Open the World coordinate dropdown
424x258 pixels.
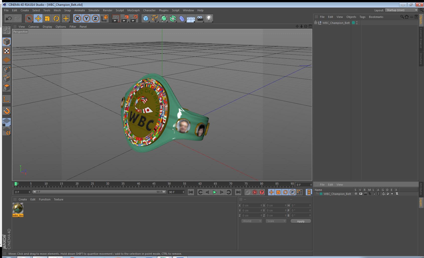click(252, 221)
